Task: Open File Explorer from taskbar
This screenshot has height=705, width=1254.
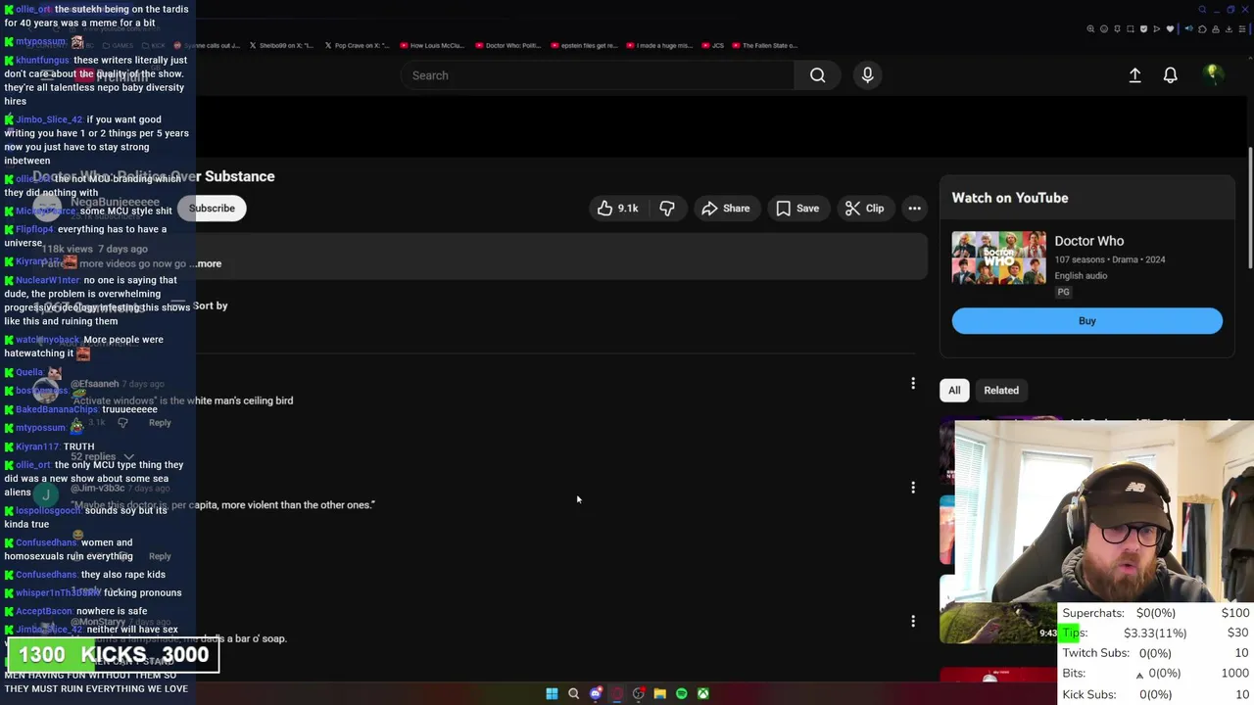Action: point(659,693)
